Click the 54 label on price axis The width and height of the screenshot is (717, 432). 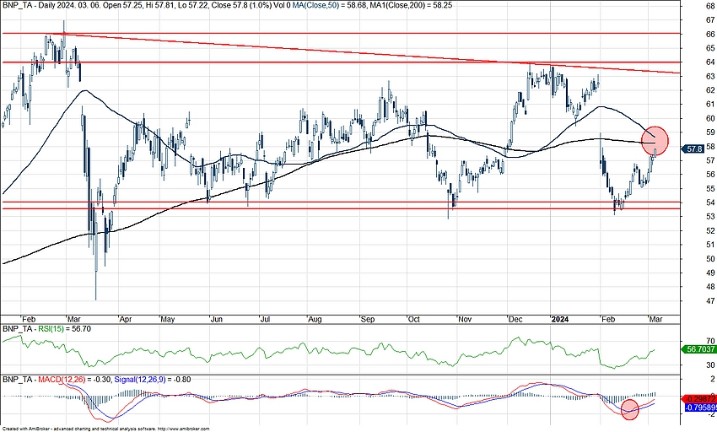click(710, 202)
